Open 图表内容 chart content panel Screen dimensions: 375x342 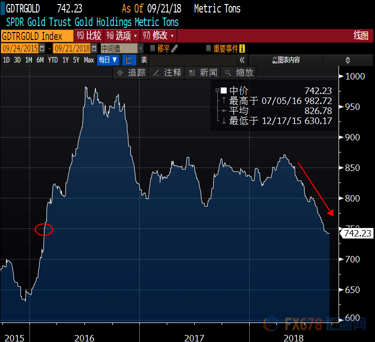[286, 60]
